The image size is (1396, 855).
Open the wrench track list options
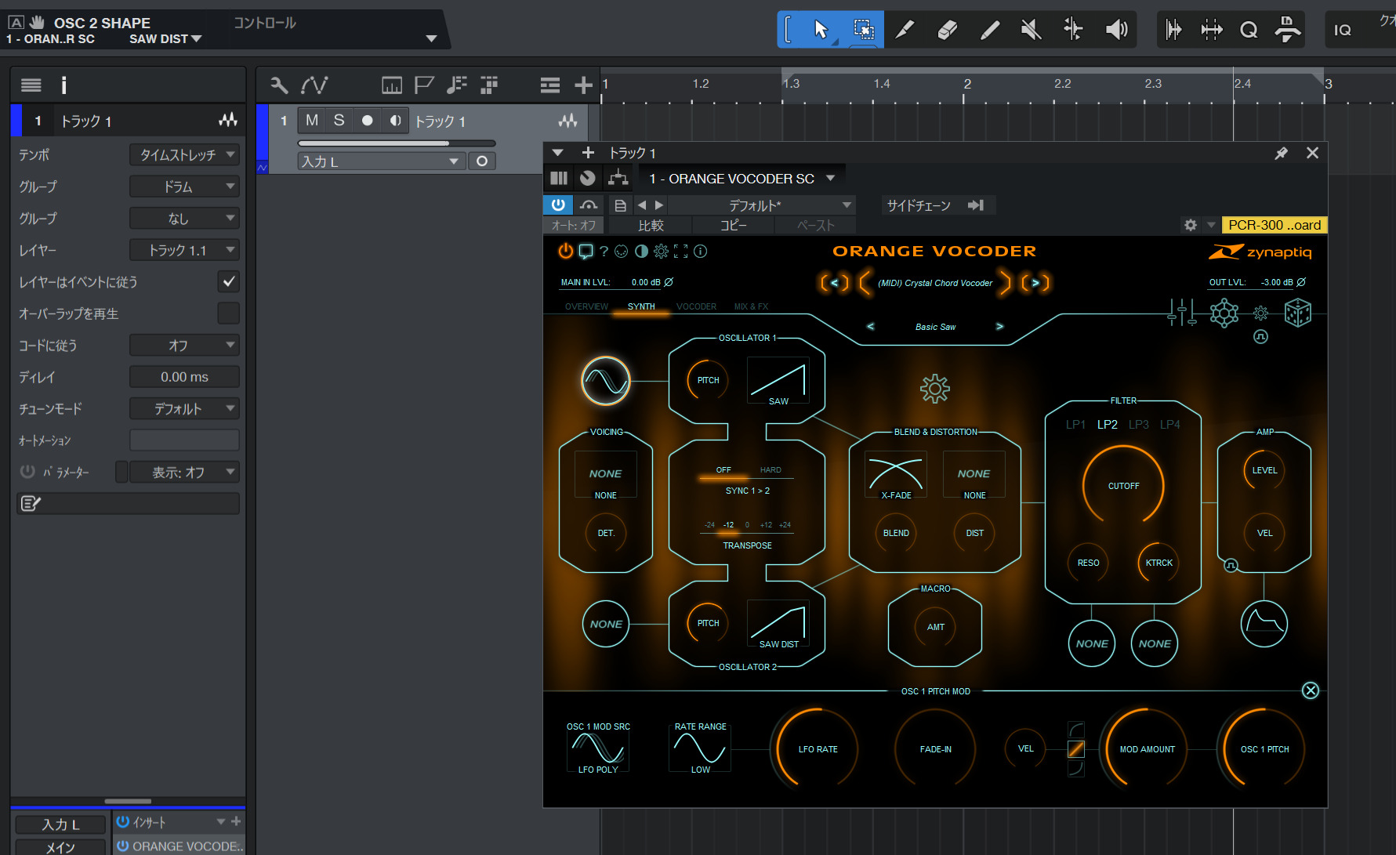[278, 85]
